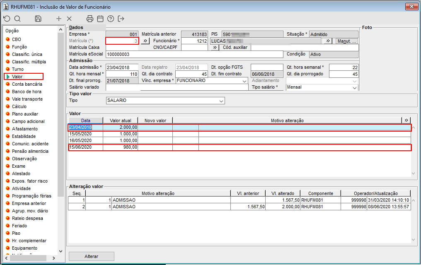The width and height of the screenshot is (421, 265).
Task: Click the save diskette toolbar icon
Action: coord(38,19)
